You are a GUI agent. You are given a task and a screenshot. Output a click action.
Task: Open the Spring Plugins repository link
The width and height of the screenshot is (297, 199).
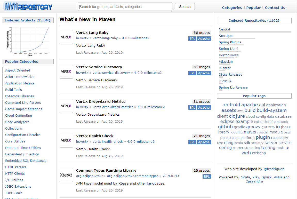230,42
